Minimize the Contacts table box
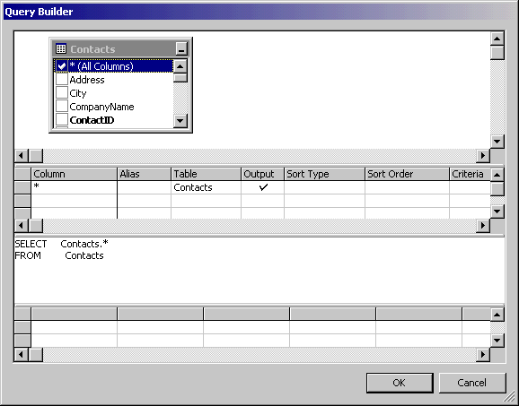 click(181, 49)
